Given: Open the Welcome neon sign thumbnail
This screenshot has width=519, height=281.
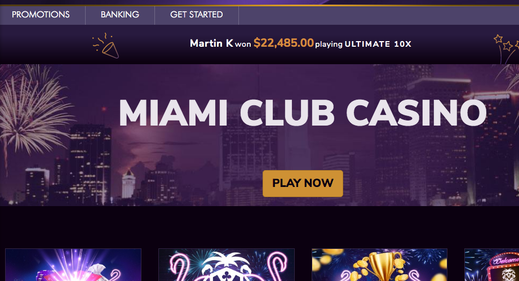Looking at the screenshot, I should pyautogui.click(x=491, y=265).
